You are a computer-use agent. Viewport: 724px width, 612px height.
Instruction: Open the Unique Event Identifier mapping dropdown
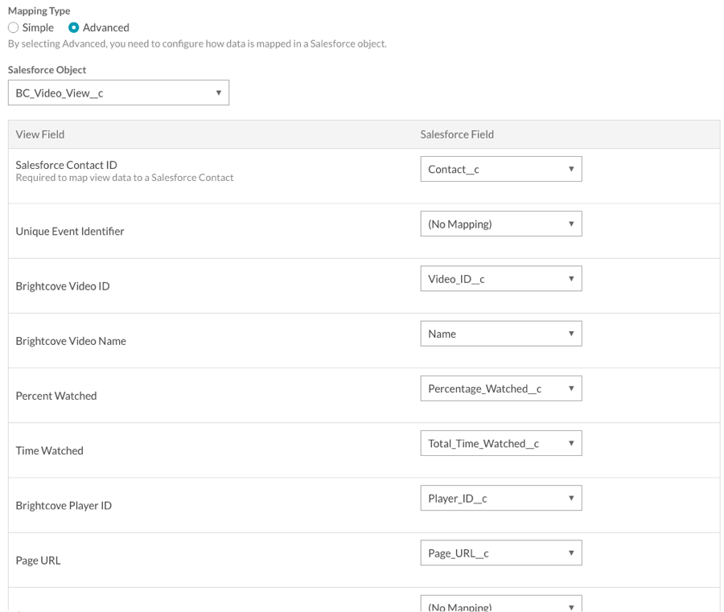pos(501,224)
